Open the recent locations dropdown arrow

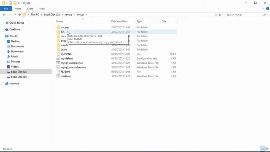tap(15, 15)
